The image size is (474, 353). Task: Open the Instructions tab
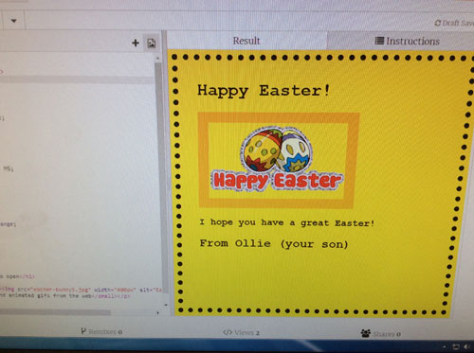click(x=407, y=41)
